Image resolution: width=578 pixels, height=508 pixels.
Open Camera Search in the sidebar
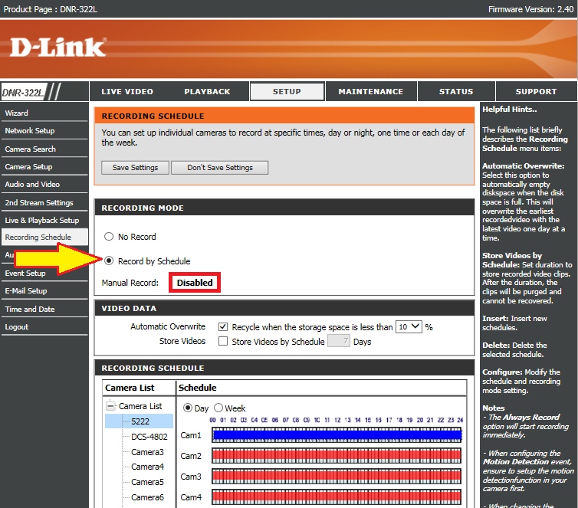point(31,149)
